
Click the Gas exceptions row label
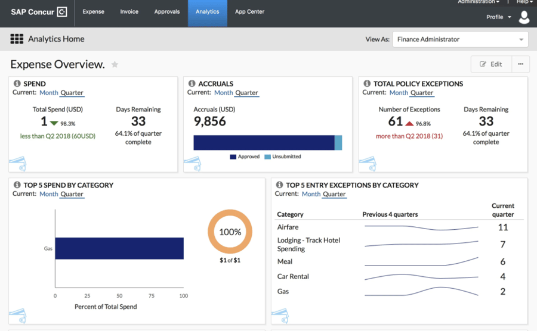283,291
